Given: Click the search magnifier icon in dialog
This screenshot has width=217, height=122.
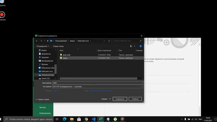Looking at the screenshot, I should point(140,41).
